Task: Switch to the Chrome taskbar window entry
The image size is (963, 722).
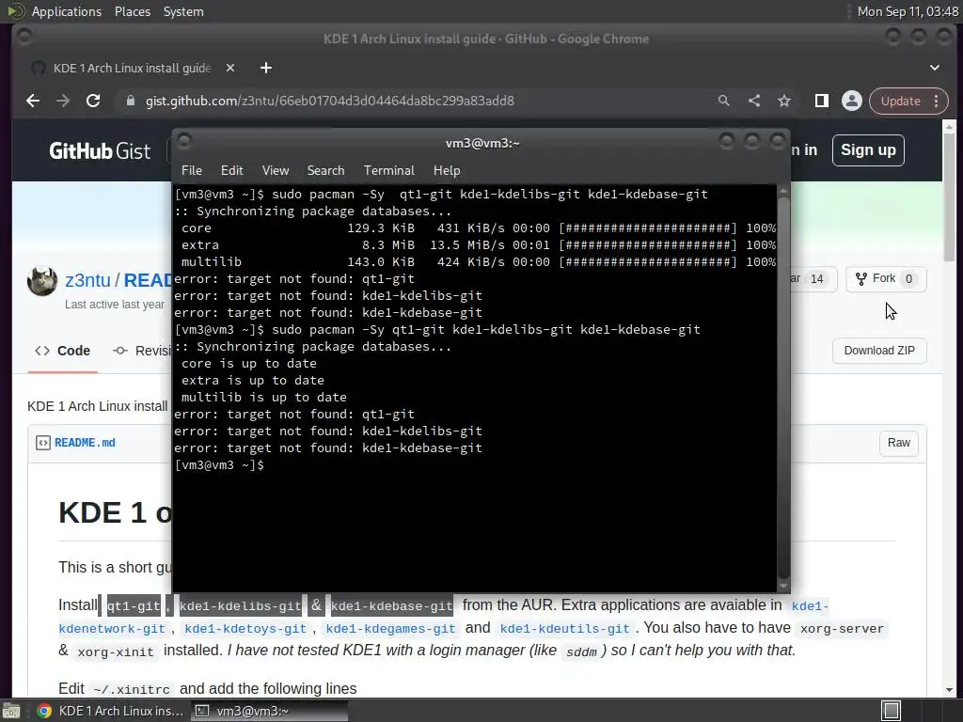Action: click(x=111, y=711)
